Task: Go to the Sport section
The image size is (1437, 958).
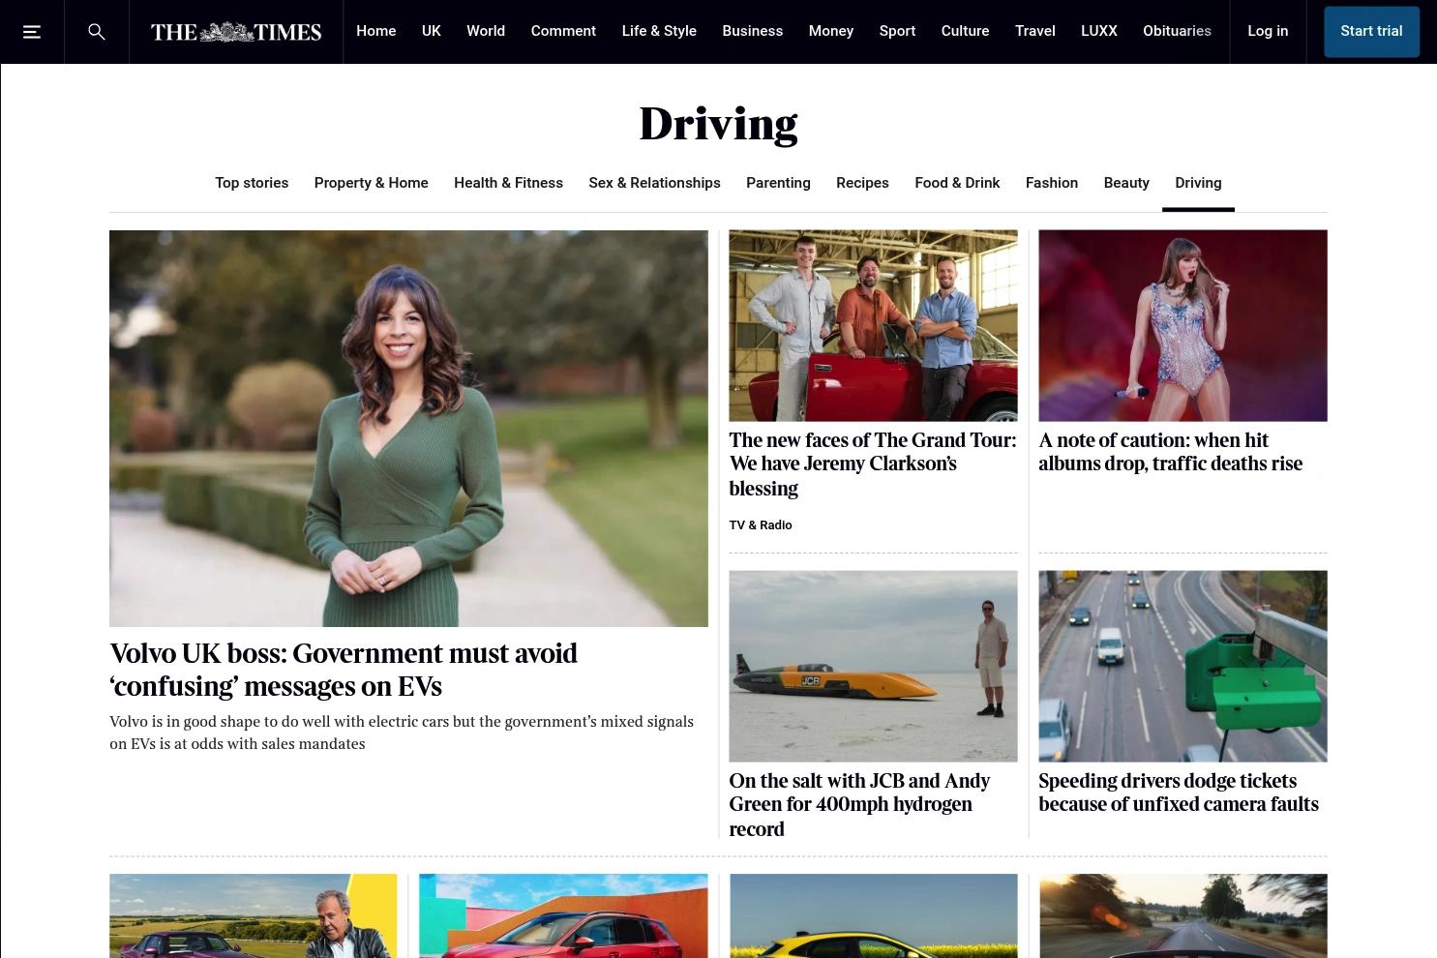Action: click(x=897, y=31)
